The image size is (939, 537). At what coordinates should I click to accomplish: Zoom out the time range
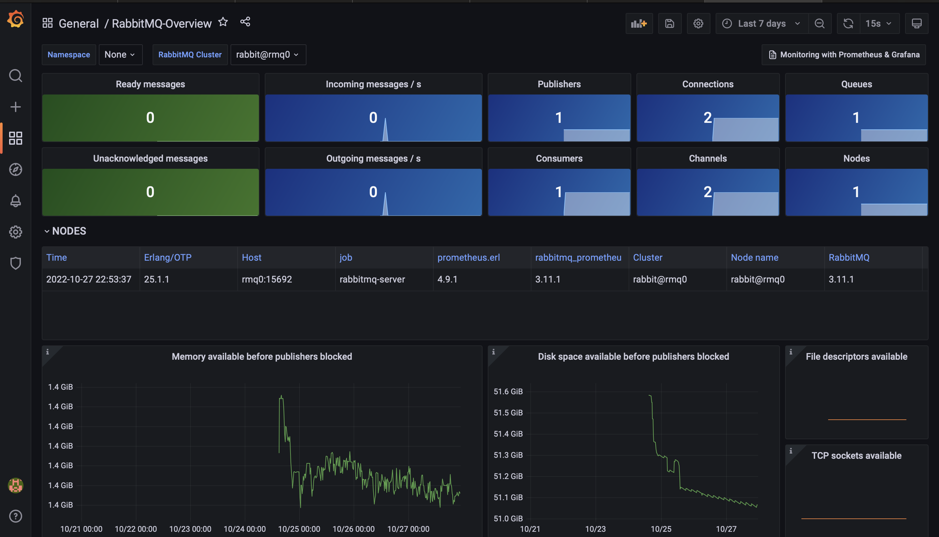[x=819, y=23]
